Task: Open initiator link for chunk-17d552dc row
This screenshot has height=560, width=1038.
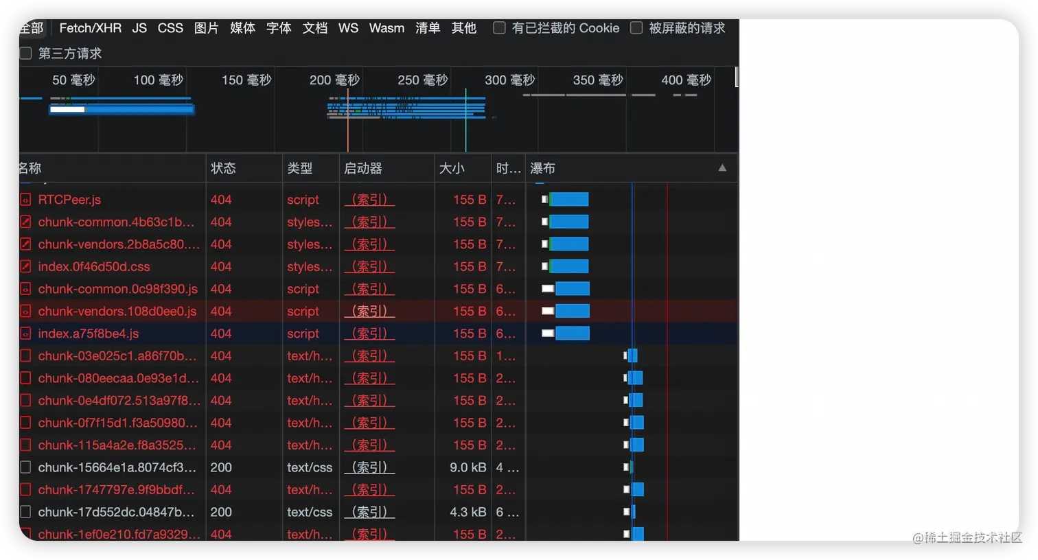Action: pos(369,512)
